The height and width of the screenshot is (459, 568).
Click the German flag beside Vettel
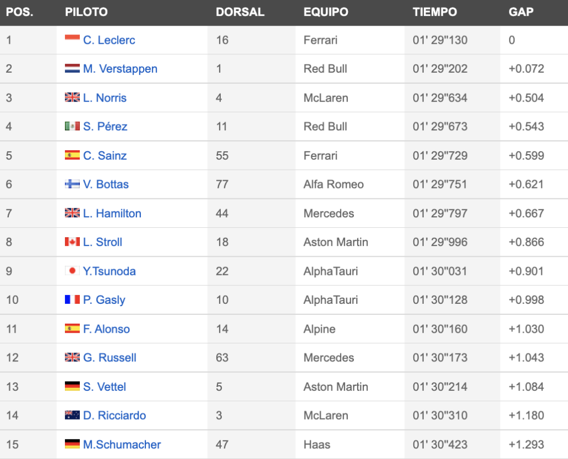[72, 386]
